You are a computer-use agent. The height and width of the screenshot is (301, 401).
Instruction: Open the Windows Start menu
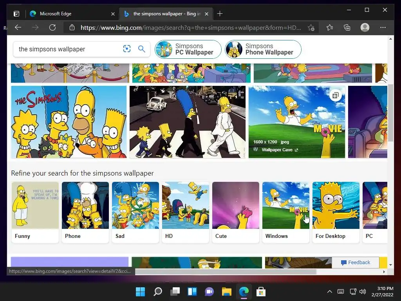[x=140, y=292]
